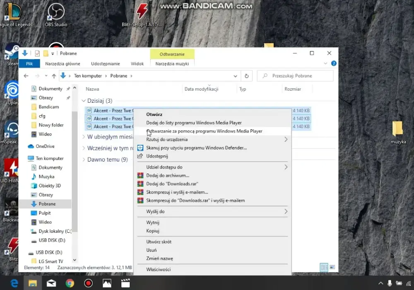Expand the Dawno temu group
This screenshot has width=414, height=290.
(x=84, y=159)
